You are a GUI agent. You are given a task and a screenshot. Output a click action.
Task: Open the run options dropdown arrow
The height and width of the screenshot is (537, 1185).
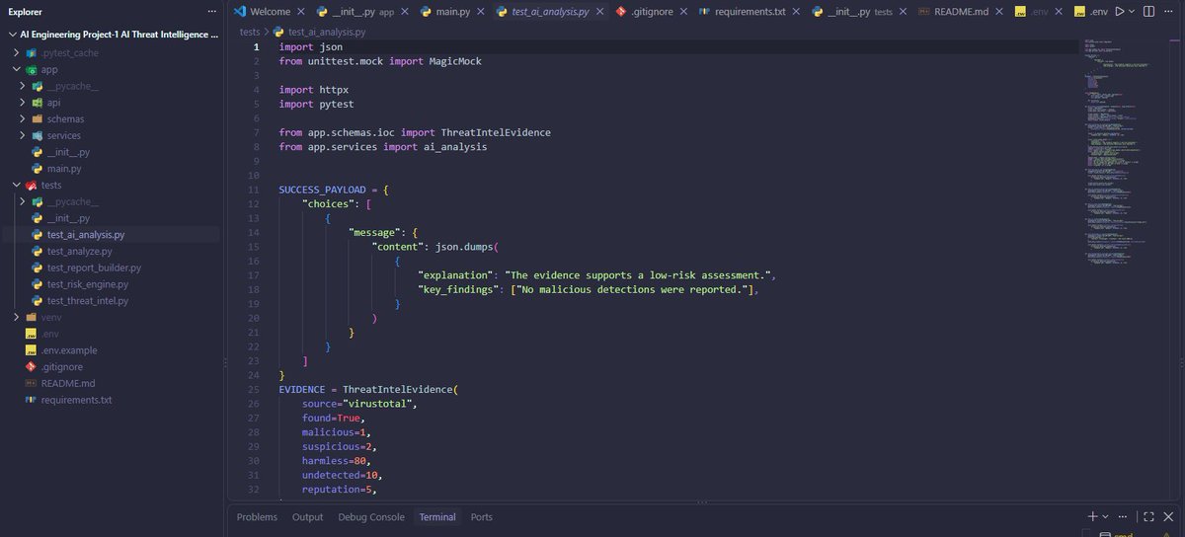(x=1132, y=12)
